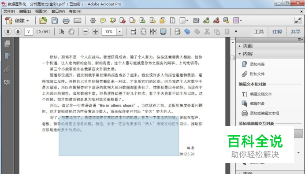
Task: Click 添加书签 in the content panel
Action: [x=257, y=64]
